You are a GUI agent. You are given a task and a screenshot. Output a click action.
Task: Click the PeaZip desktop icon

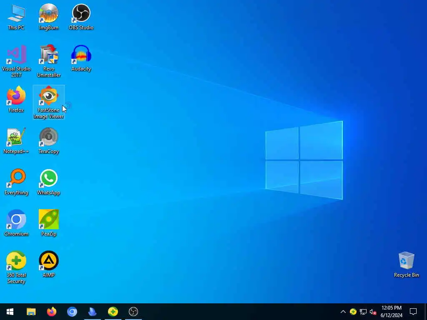coord(48,223)
